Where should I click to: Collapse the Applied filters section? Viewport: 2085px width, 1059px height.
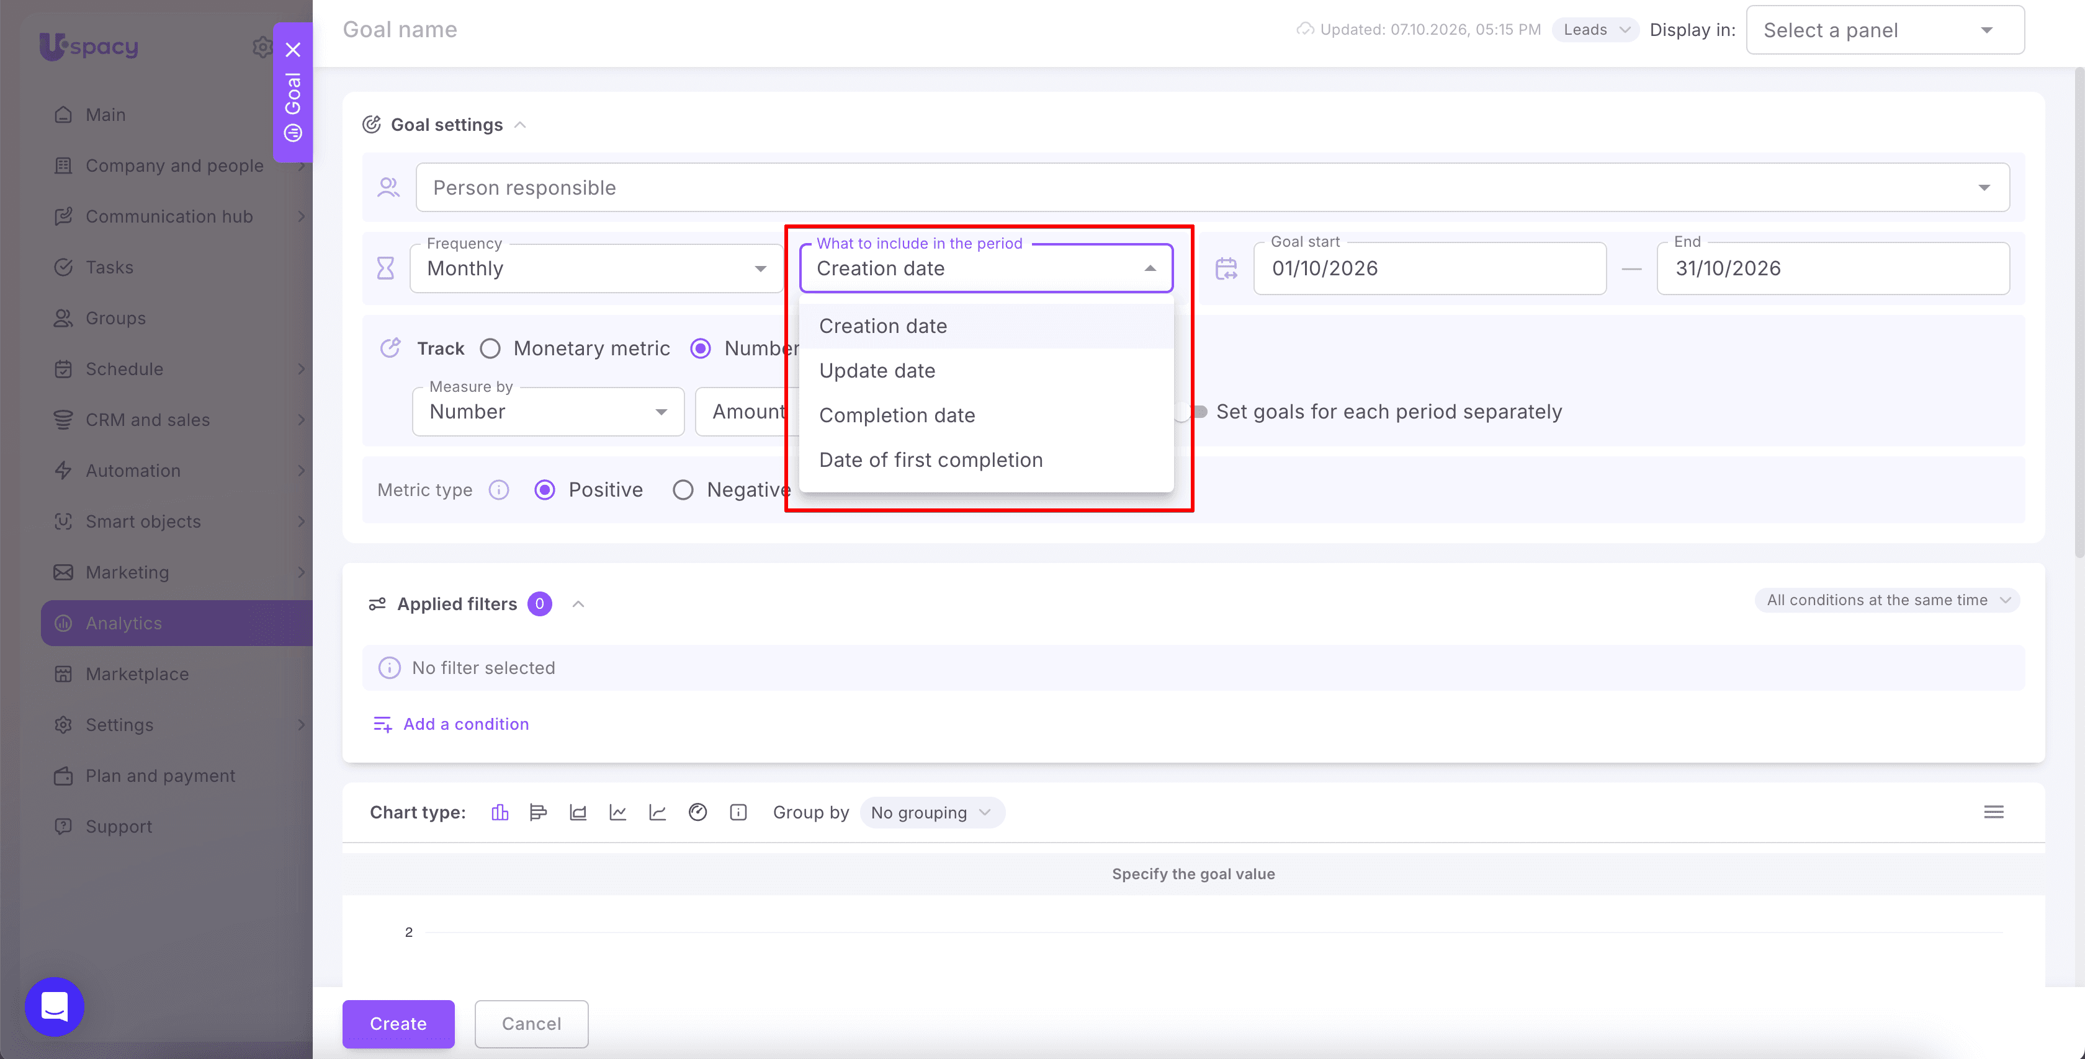(578, 605)
